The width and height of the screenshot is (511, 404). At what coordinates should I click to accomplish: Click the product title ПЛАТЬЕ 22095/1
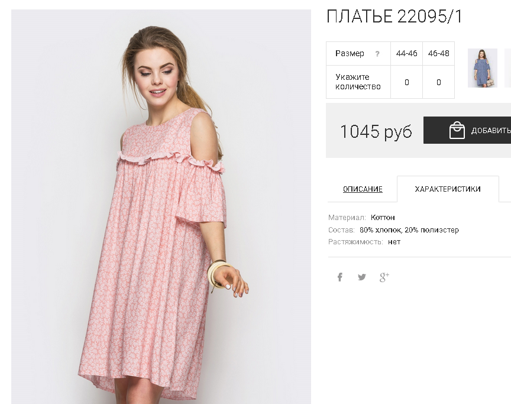tap(394, 17)
